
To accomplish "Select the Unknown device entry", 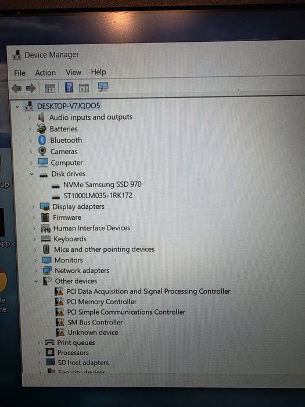I will click(93, 333).
